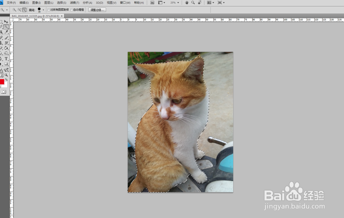The image size is (344, 218).
Task: Open the 选择(S) menu
Action: (x=62, y=3)
